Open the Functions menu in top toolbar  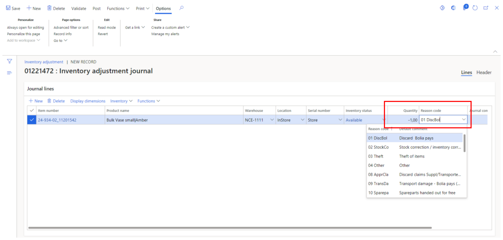pos(118,8)
